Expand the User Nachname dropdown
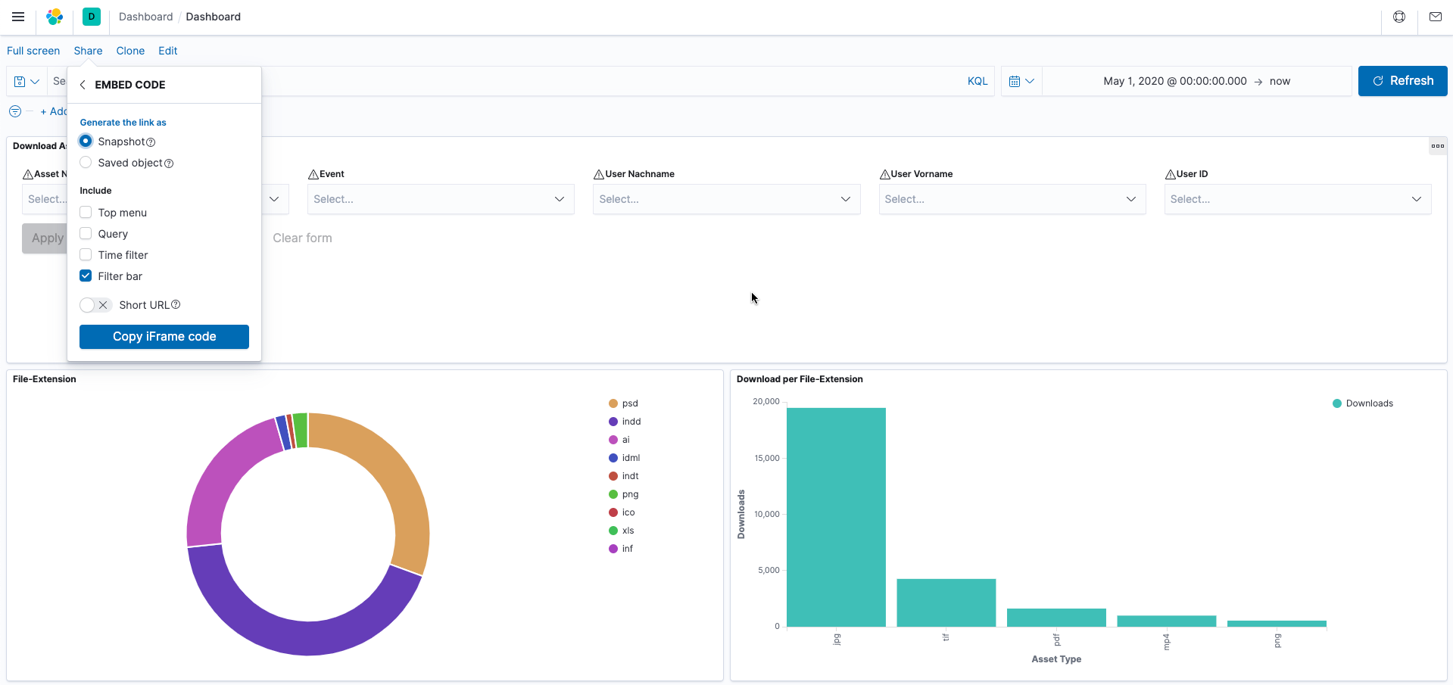Screen dimensions: 1453x685 [x=725, y=199]
